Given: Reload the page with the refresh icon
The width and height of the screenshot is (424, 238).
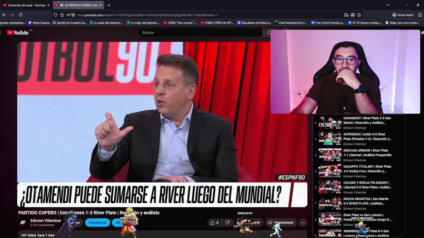Looking at the screenshot, I should click(x=21, y=15).
